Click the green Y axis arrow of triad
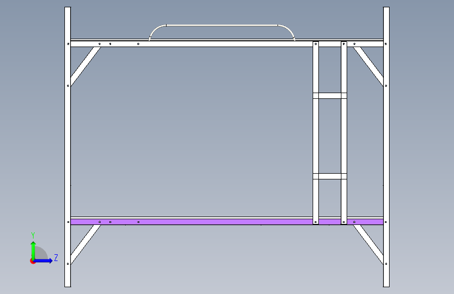The height and width of the screenshot is (294, 454). 34,250
